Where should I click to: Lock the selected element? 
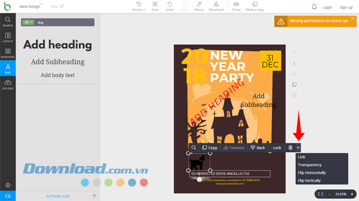pos(277,148)
